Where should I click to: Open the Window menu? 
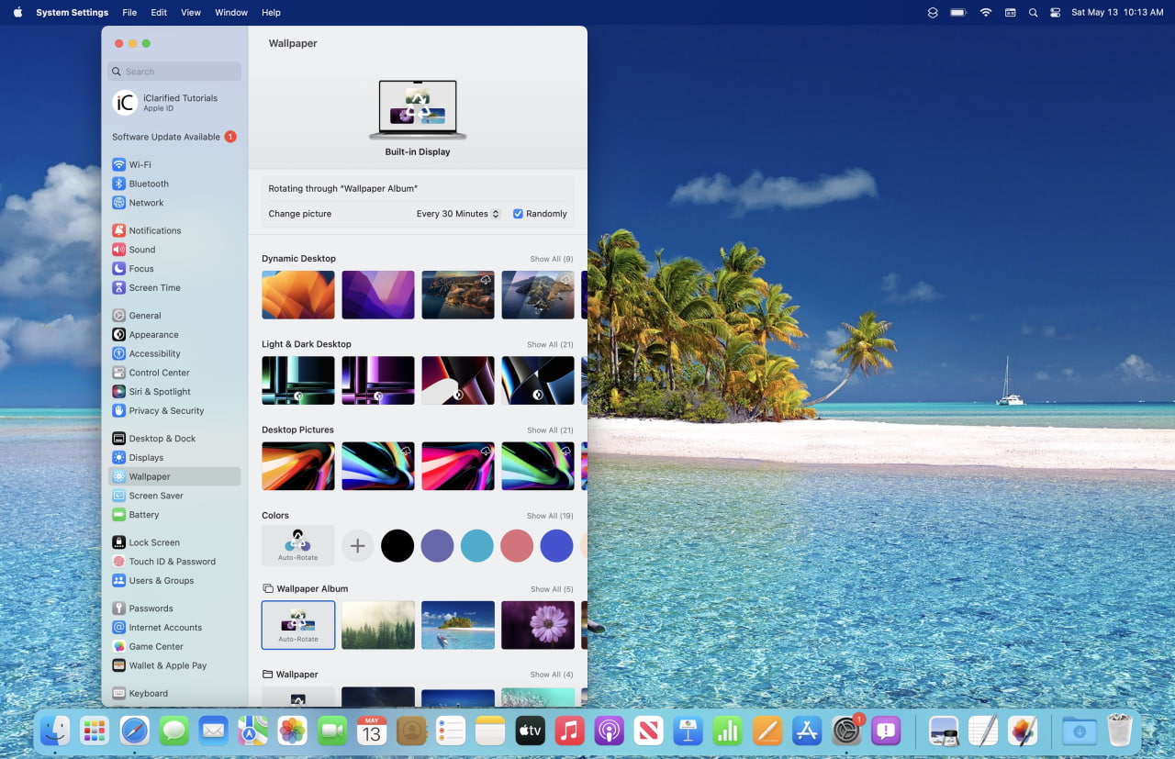coord(230,12)
